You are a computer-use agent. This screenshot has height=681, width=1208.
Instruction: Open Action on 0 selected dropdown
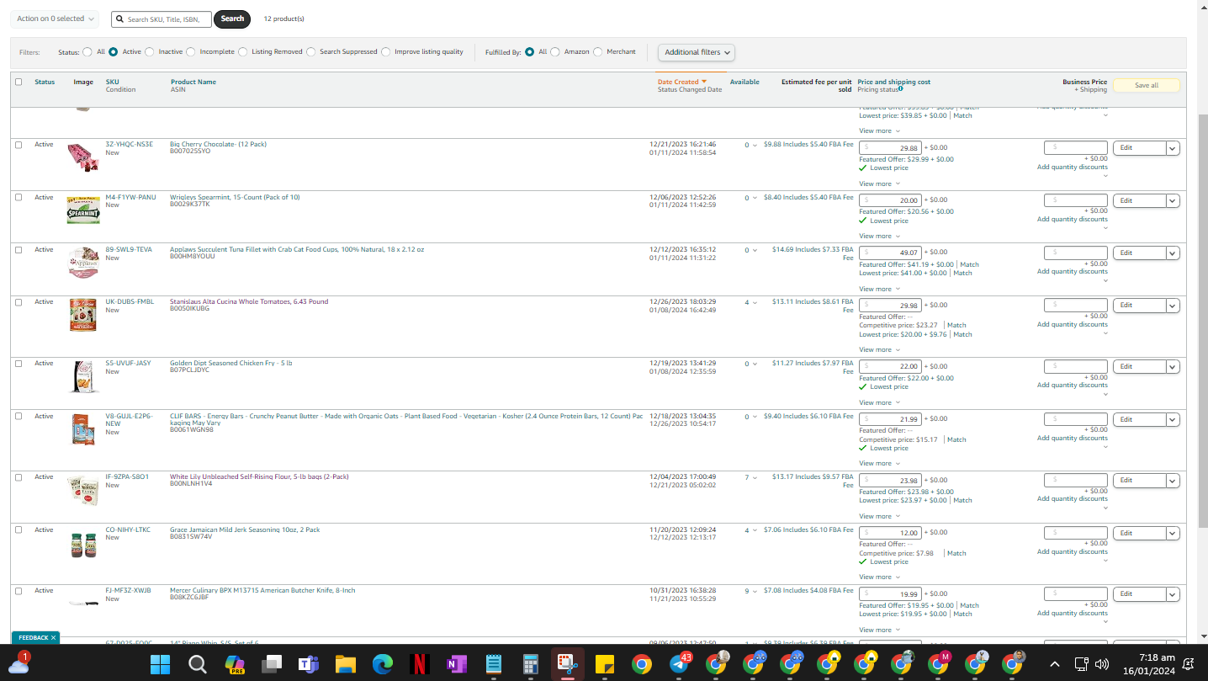(55, 19)
